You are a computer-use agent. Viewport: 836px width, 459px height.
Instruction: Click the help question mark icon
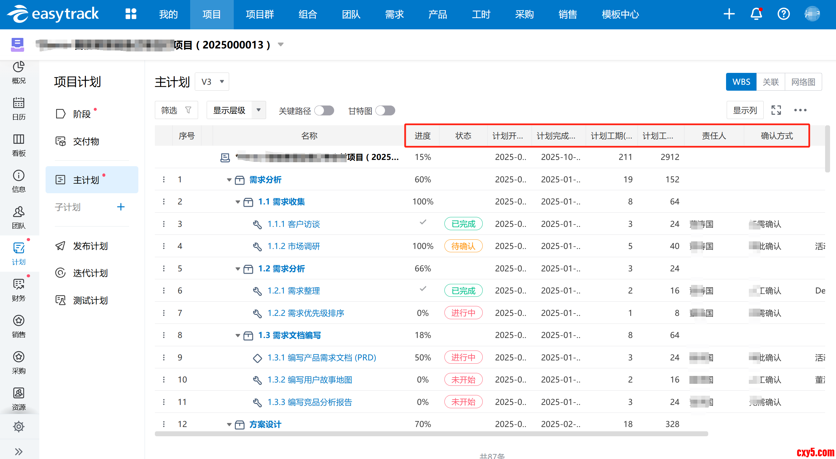pyautogui.click(x=784, y=14)
